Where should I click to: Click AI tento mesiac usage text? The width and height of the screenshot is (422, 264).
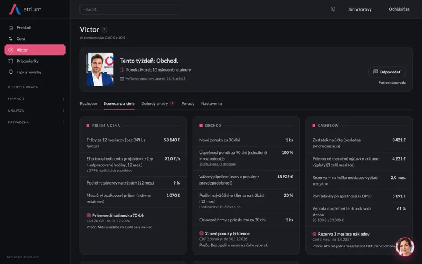tap(103, 38)
